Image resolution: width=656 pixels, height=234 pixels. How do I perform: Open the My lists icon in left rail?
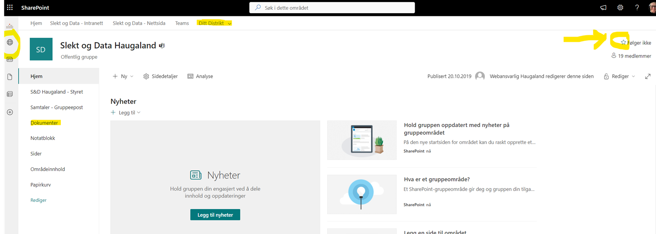coord(10,94)
